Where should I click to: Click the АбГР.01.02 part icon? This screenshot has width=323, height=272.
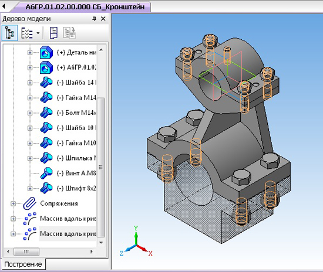tap(46, 67)
